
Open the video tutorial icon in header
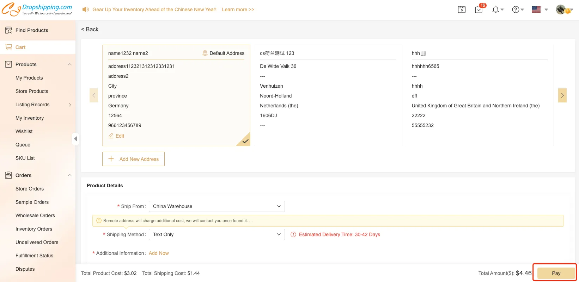pyautogui.click(x=462, y=10)
